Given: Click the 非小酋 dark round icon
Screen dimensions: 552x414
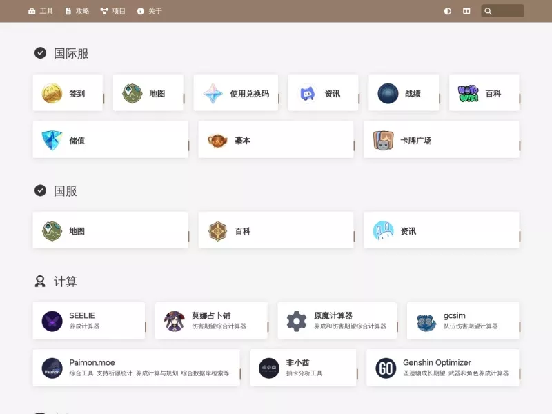Looking at the screenshot, I should coord(269,368).
